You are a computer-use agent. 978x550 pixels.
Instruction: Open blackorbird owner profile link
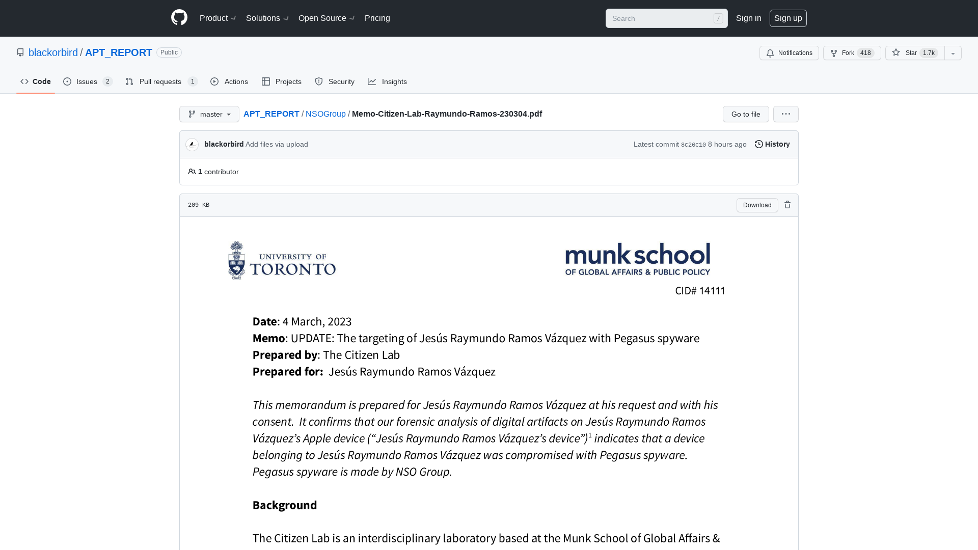coord(53,52)
